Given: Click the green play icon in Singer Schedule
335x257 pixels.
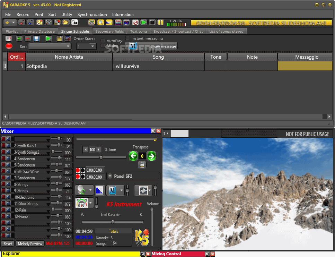Looking at the screenshot, I should [48, 38].
